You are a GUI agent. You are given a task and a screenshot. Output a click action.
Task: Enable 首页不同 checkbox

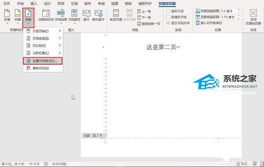click(x=168, y=11)
